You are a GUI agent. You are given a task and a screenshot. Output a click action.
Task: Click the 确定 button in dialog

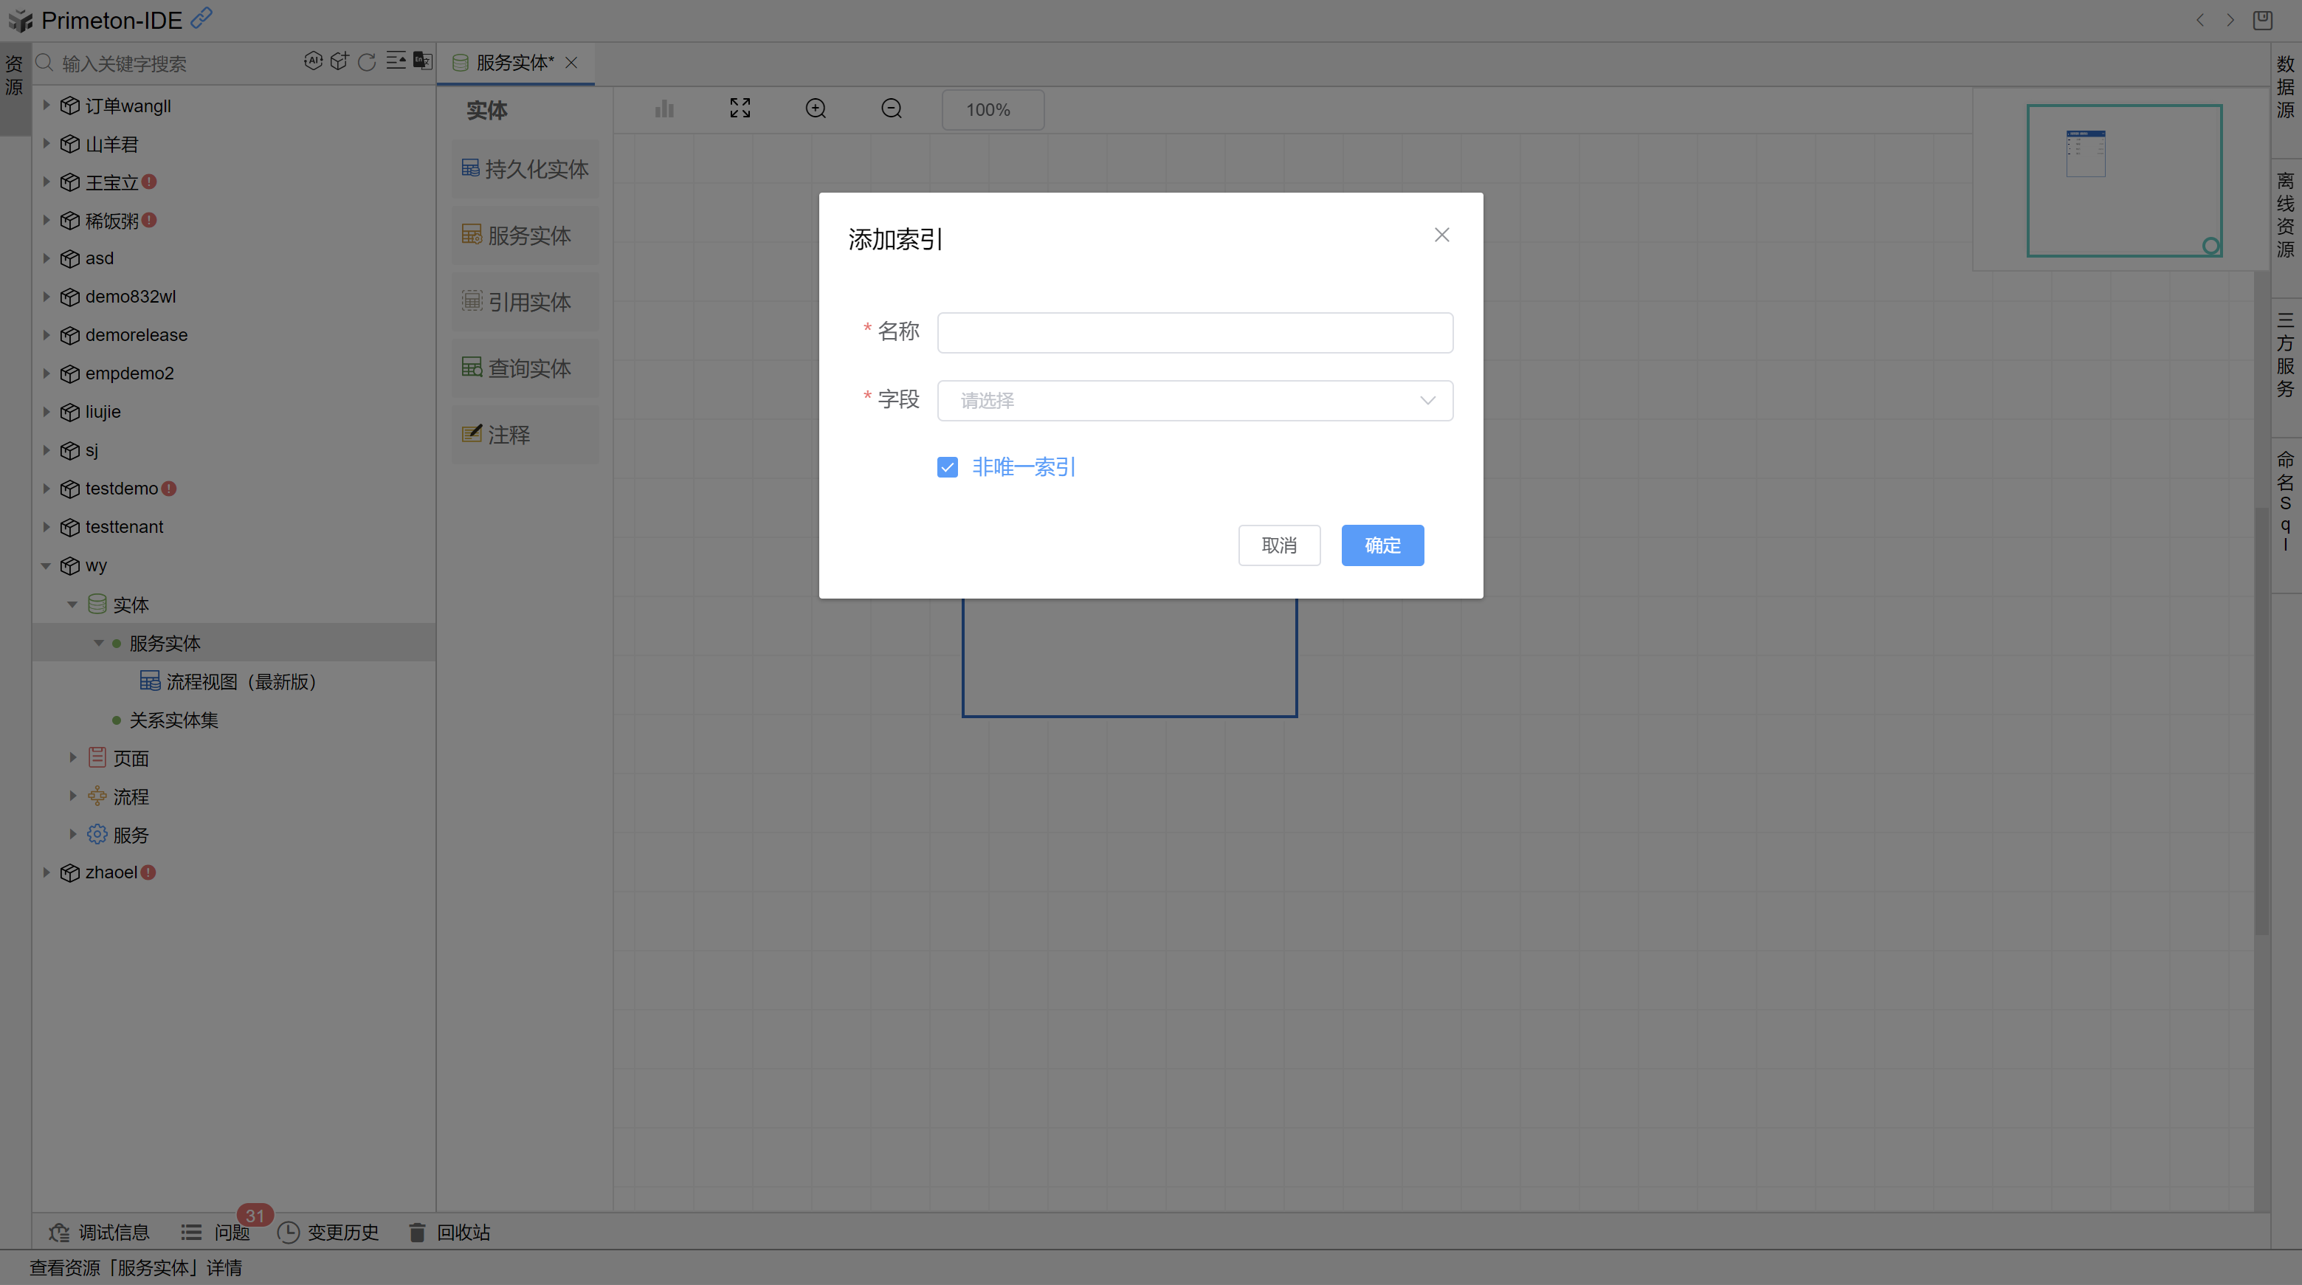pyautogui.click(x=1382, y=545)
